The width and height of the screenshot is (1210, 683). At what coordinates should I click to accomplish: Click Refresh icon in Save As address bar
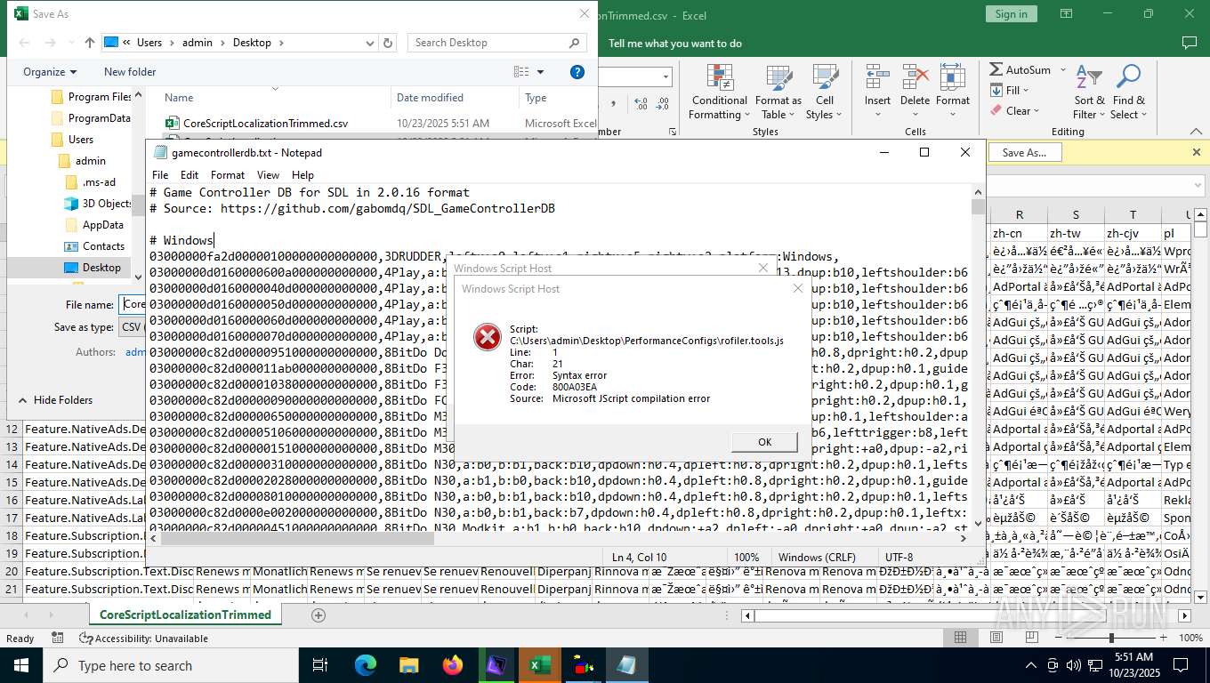388,43
